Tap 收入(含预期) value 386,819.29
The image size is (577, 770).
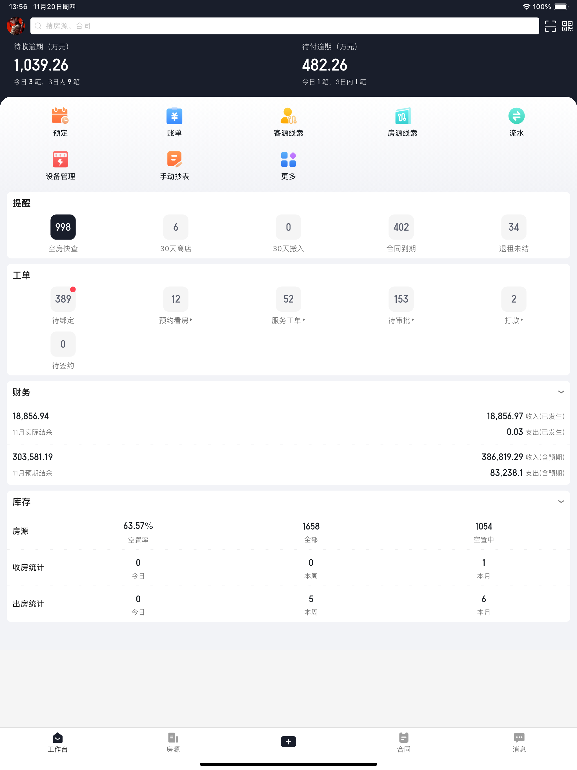tap(502, 457)
